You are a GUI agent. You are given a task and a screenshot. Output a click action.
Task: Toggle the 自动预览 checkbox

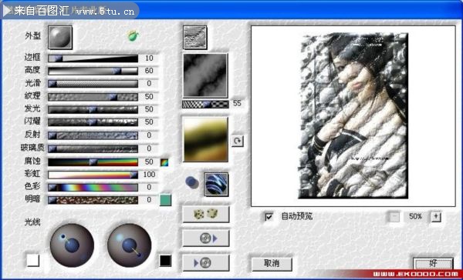click(x=269, y=217)
